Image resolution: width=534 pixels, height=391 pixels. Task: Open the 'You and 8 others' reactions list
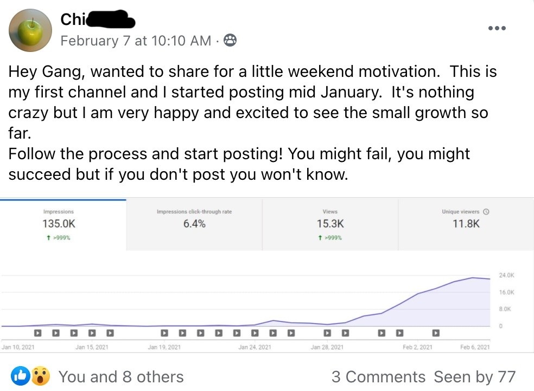tap(120, 377)
